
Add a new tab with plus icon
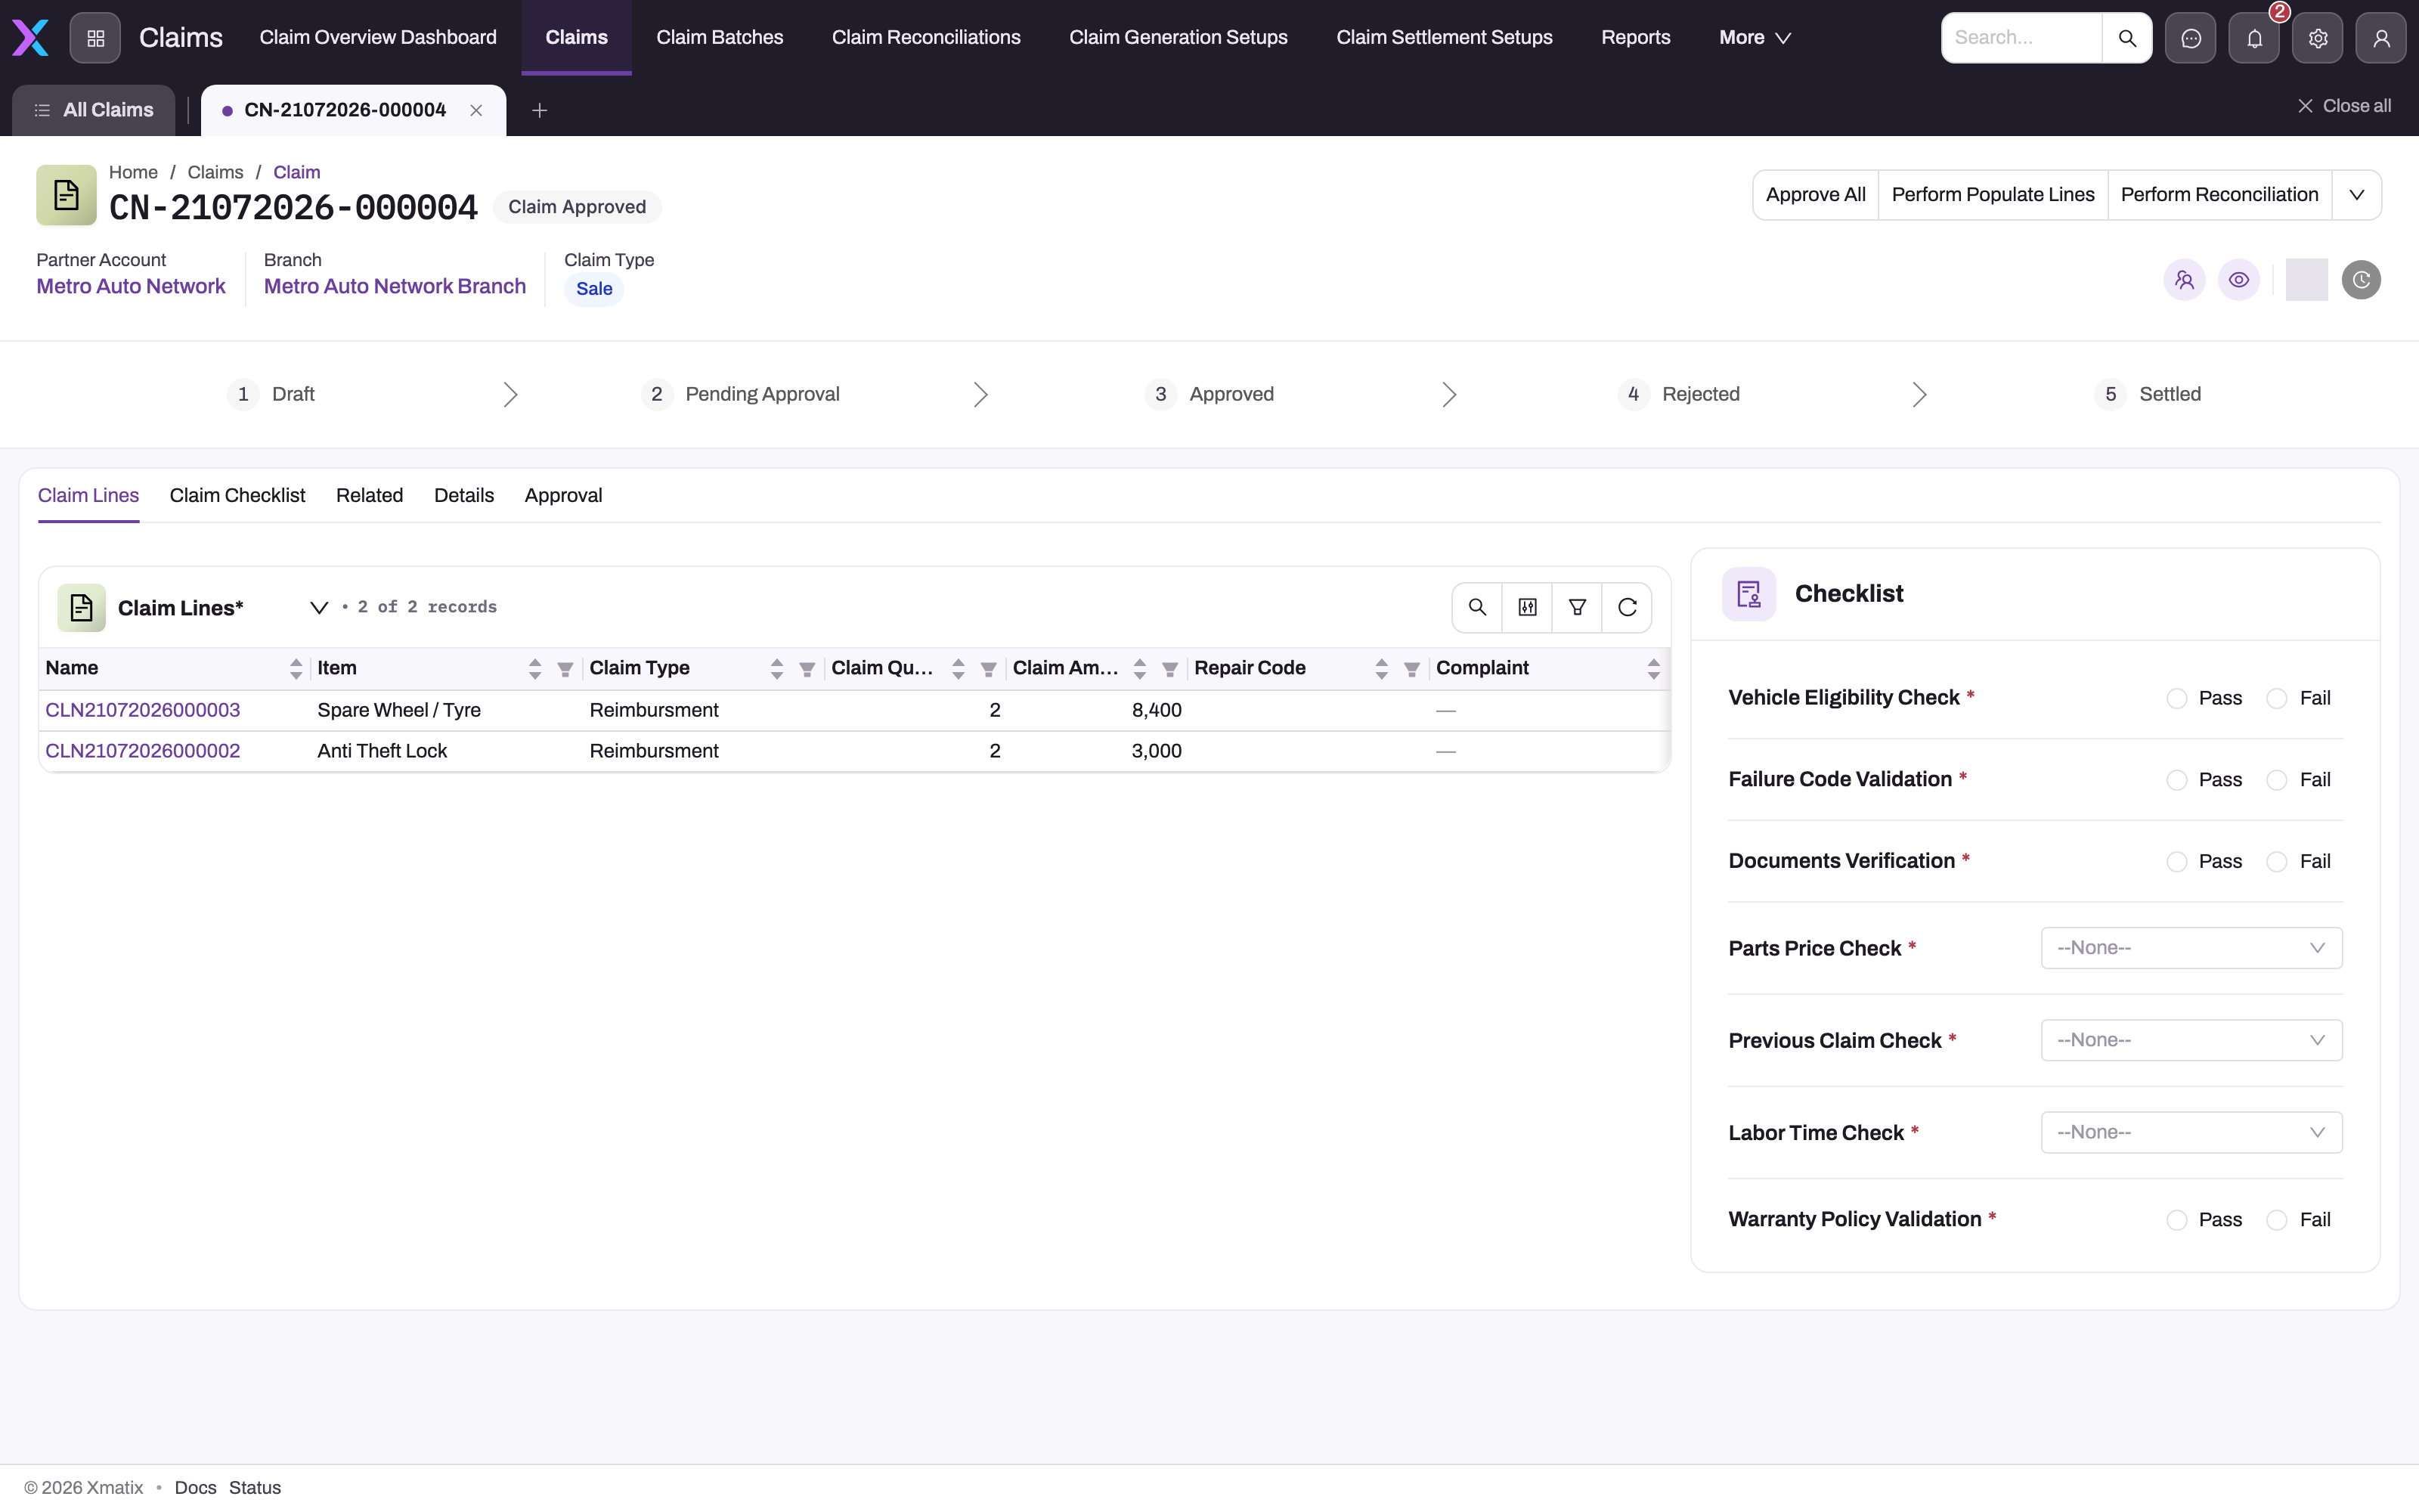(539, 110)
